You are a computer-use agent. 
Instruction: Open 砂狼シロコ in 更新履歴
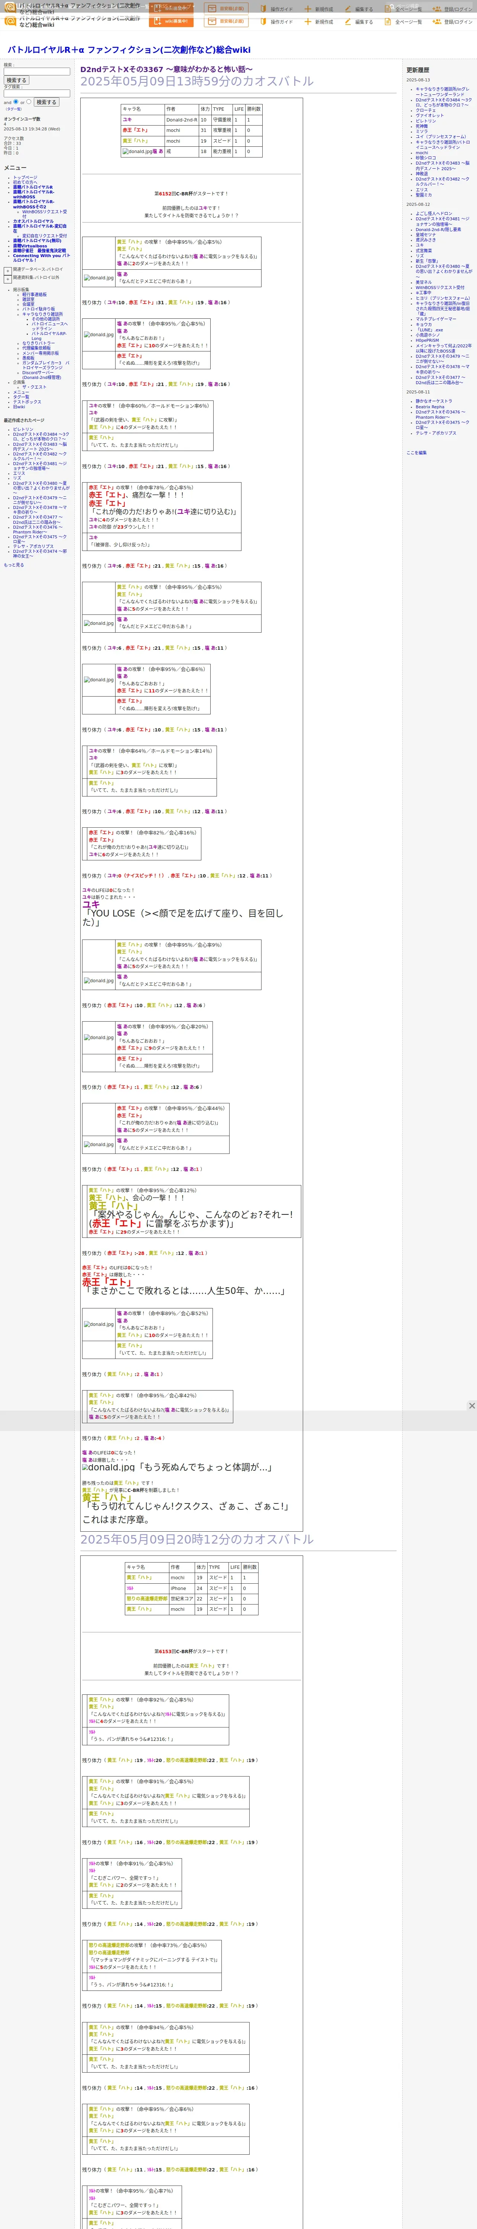pyautogui.click(x=426, y=158)
